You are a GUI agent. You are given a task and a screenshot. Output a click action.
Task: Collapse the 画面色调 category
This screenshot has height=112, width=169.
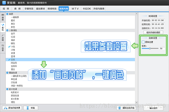tap(7, 73)
